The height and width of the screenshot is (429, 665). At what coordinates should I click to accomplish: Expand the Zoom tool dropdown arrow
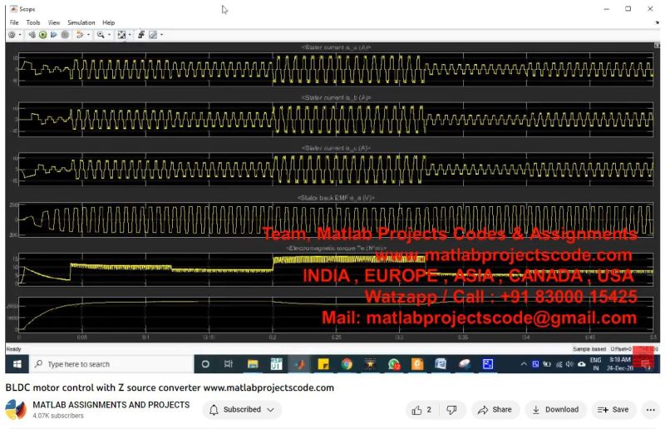point(110,35)
